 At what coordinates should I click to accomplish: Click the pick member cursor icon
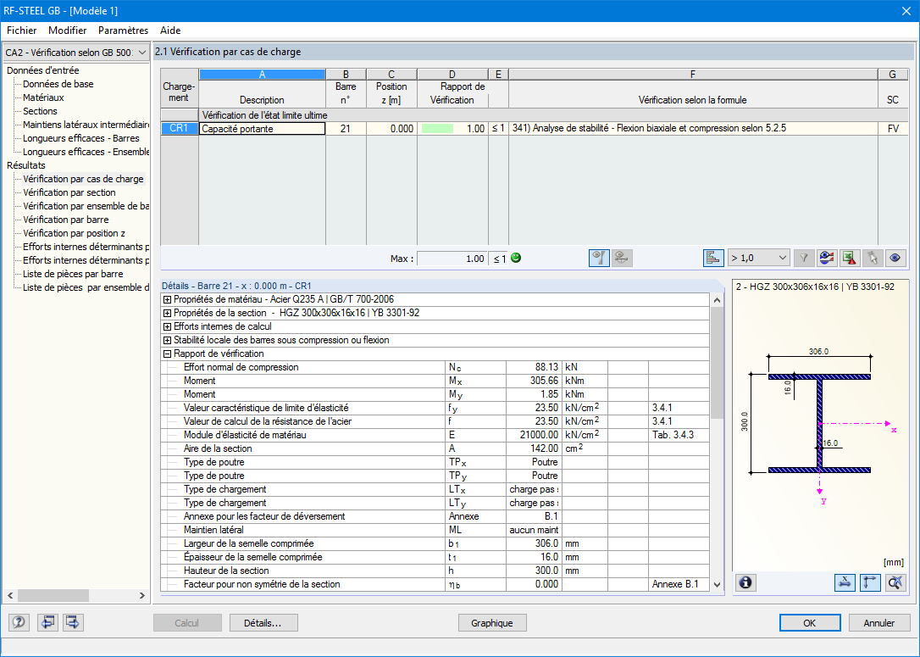pos(873,258)
